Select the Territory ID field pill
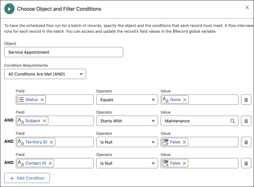The width and height of the screenshot is (254, 187). click(x=36, y=142)
